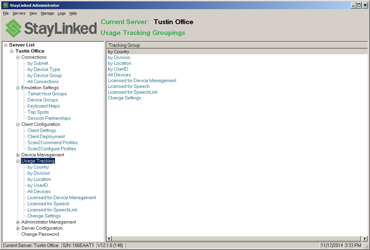Collapse the Emulation Settings node

pyautogui.click(x=17, y=88)
